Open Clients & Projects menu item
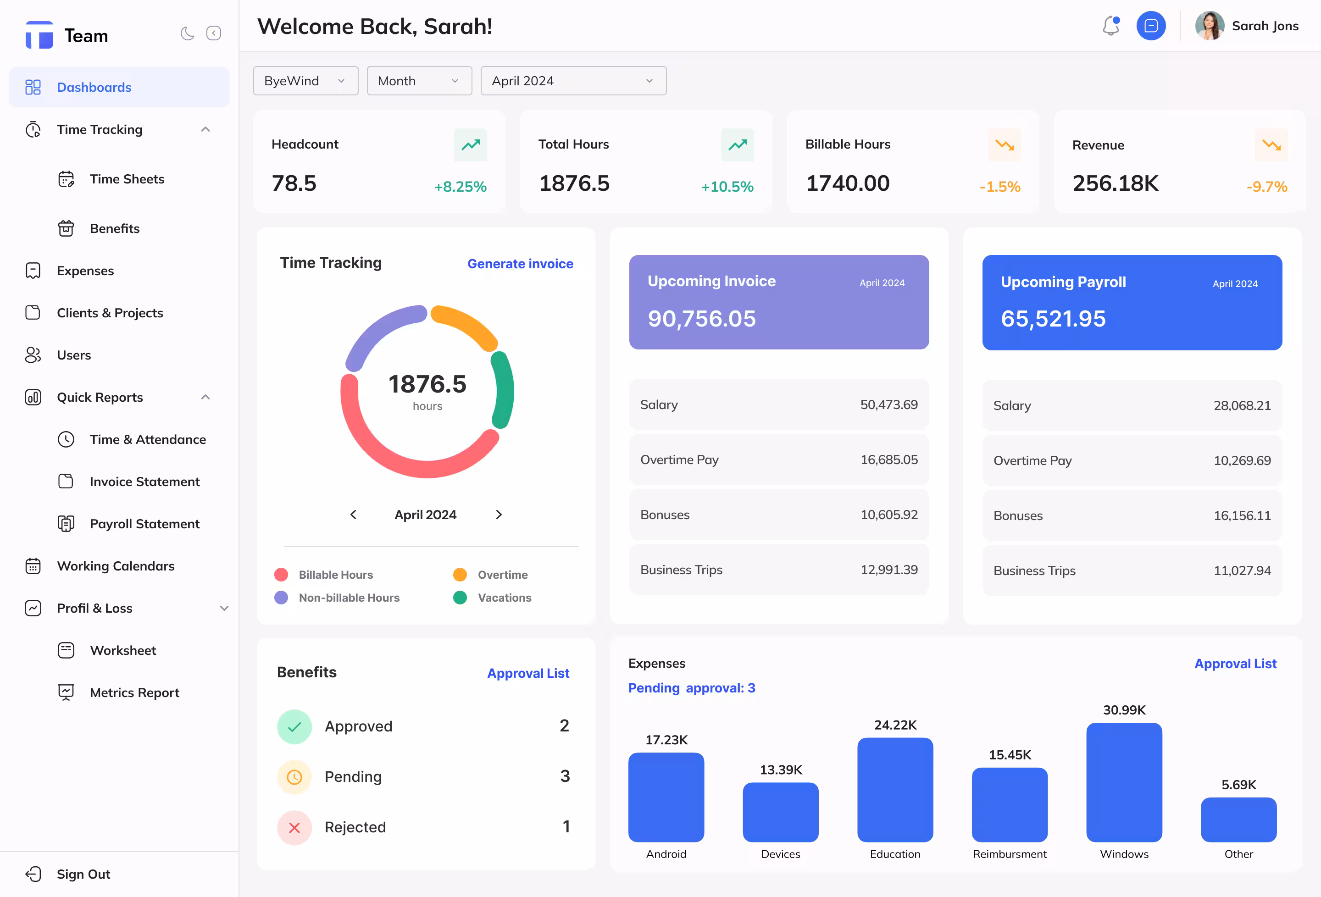Viewport: 1321px width, 897px height. point(110,313)
